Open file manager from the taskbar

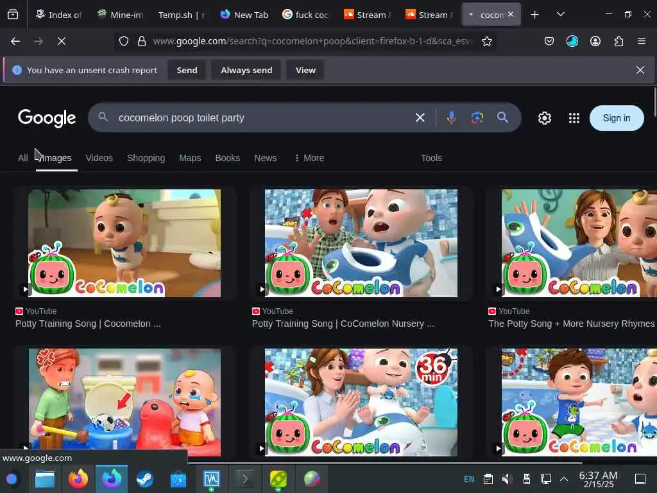click(x=45, y=479)
